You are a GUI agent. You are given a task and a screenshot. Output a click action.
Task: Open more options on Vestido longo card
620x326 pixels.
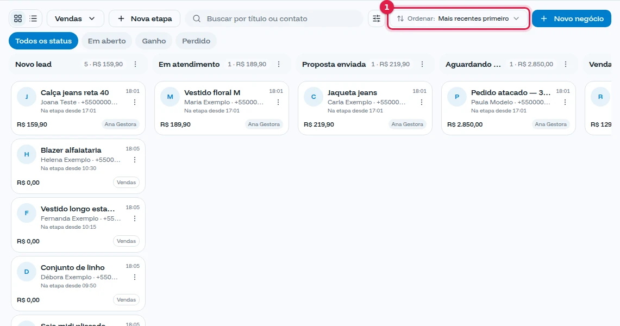point(135,218)
